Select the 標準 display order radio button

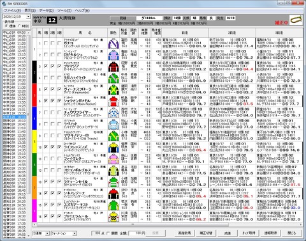6,26
